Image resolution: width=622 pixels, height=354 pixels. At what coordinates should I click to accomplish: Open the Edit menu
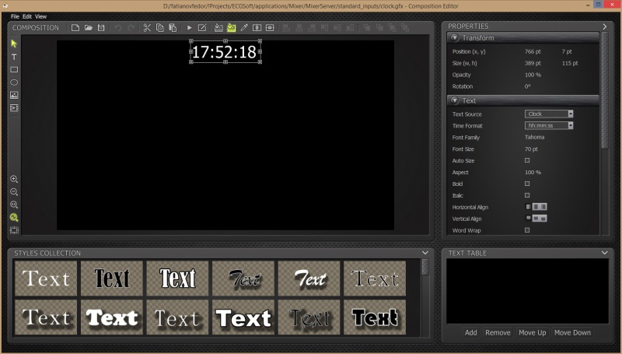[x=27, y=16]
